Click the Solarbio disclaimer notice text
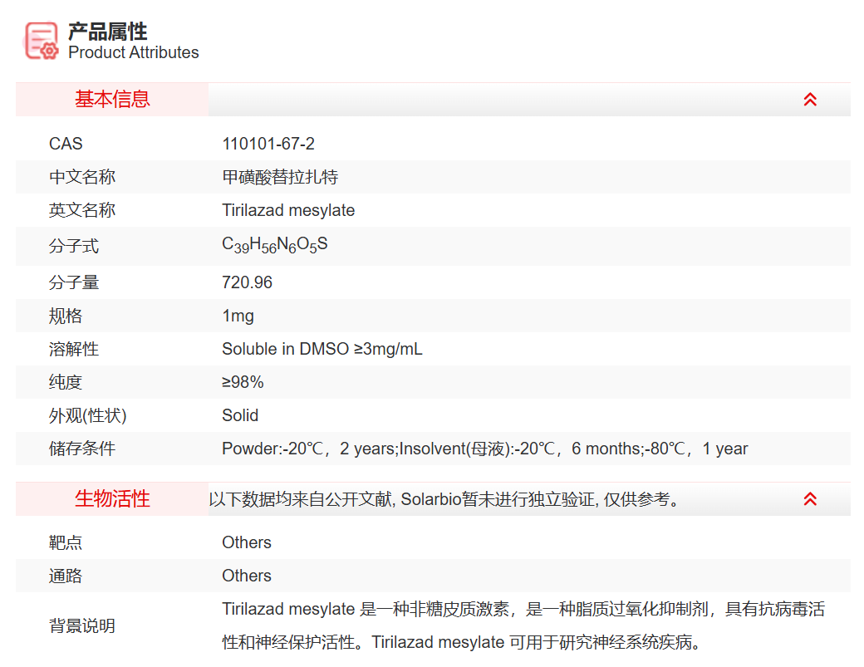 click(x=444, y=499)
